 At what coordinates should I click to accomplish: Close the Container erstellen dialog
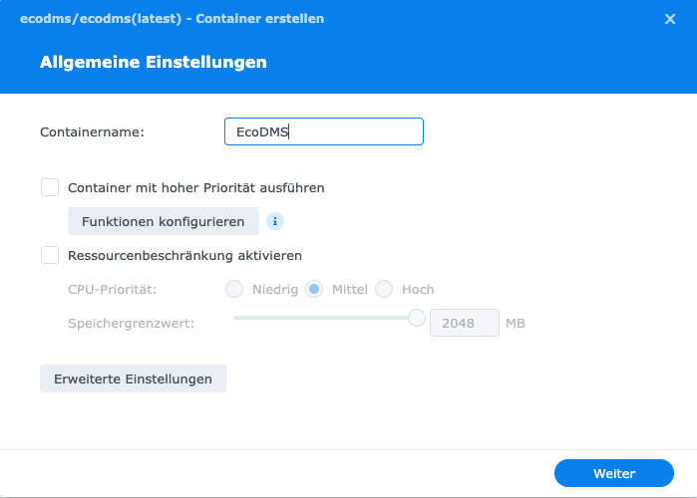670,19
